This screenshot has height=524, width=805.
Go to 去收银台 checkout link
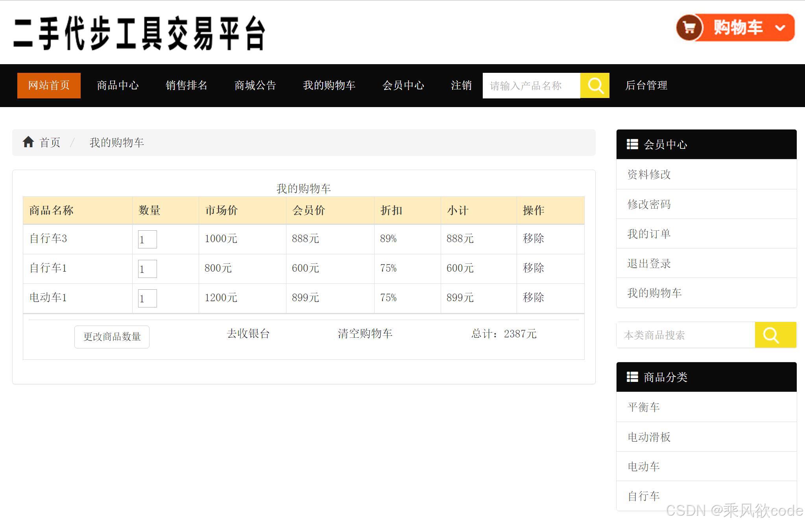[x=248, y=334]
